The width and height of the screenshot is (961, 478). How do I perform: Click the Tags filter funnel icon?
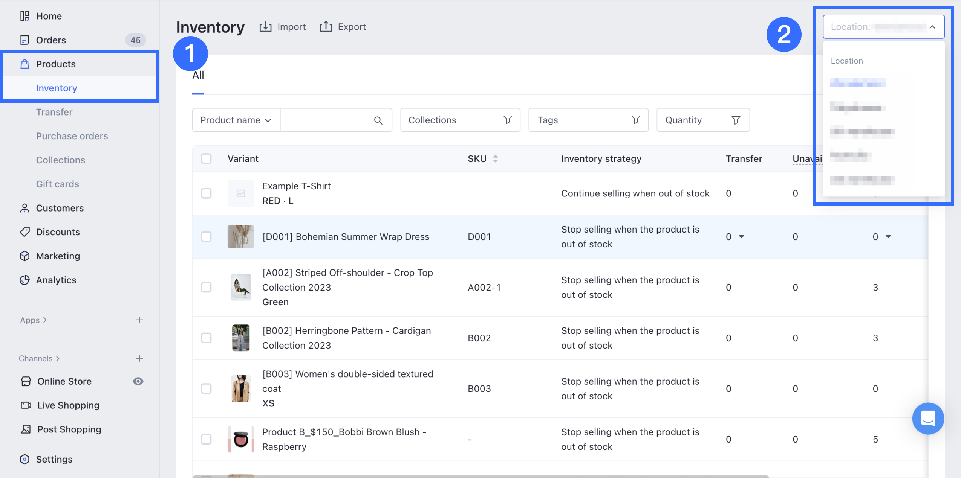pyautogui.click(x=636, y=120)
